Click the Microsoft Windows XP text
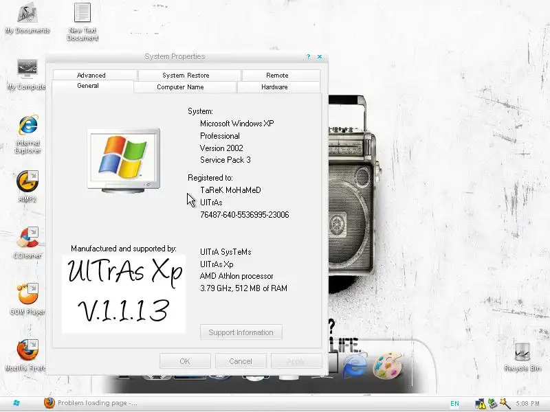550x412 pixels. tap(236, 124)
